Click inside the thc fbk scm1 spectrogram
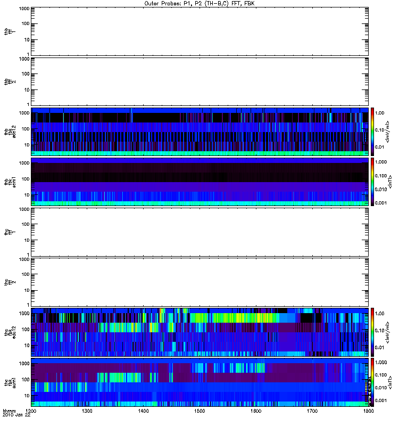This screenshot has height=426, width=399. click(x=199, y=382)
